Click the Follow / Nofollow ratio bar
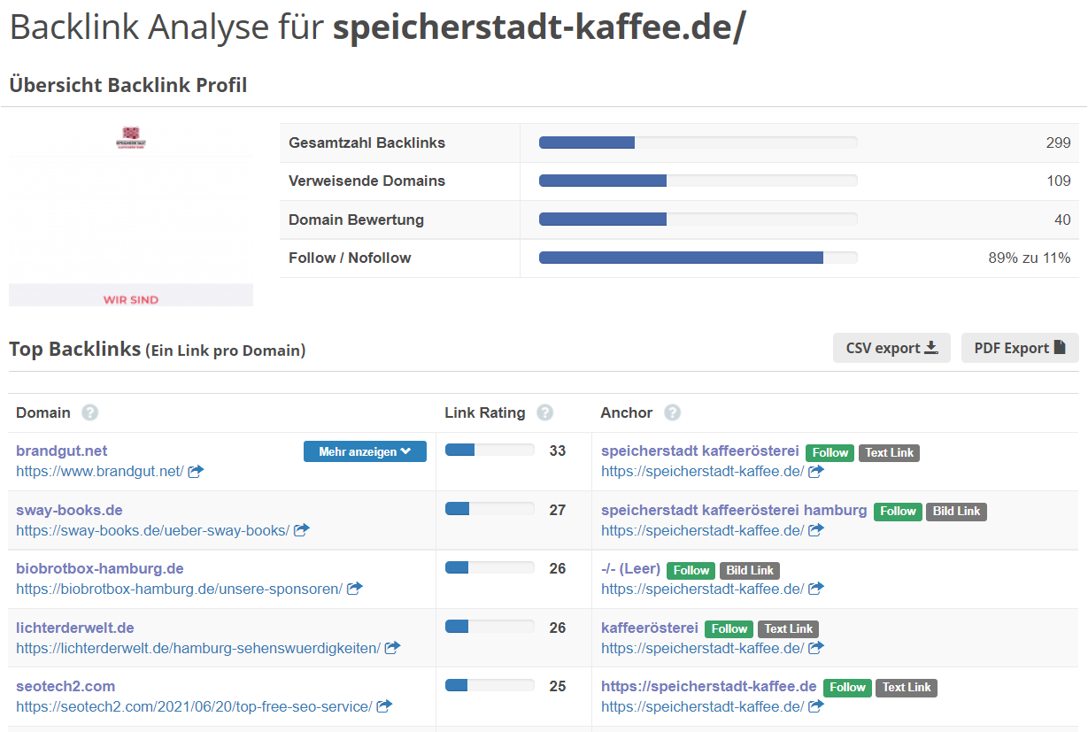This screenshot has width=1088, height=732. click(x=698, y=258)
